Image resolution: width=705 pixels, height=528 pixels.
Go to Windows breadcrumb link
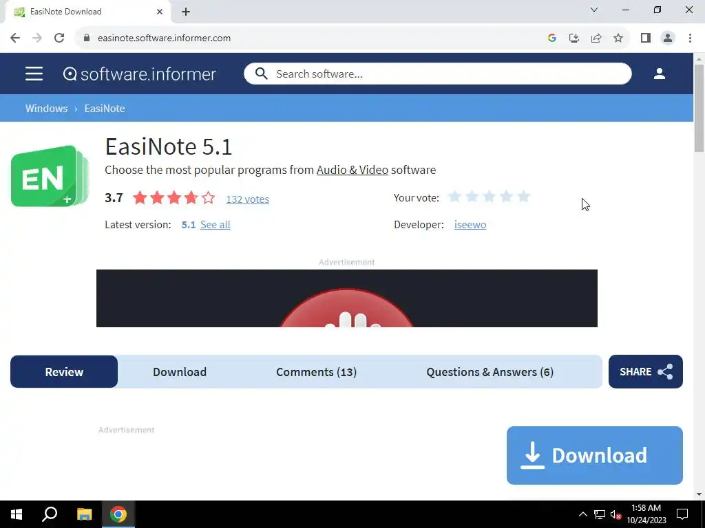tap(46, 108)
